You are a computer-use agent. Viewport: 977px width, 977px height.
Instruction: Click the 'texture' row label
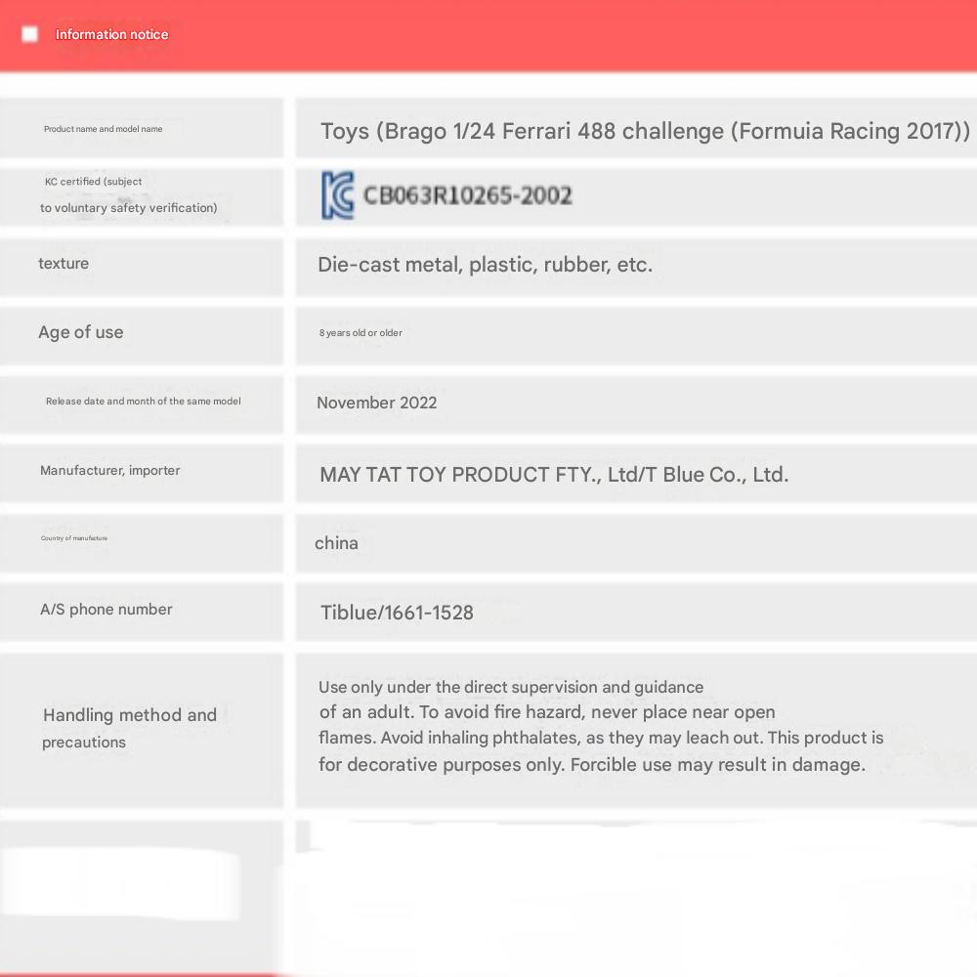pos(64,264)
